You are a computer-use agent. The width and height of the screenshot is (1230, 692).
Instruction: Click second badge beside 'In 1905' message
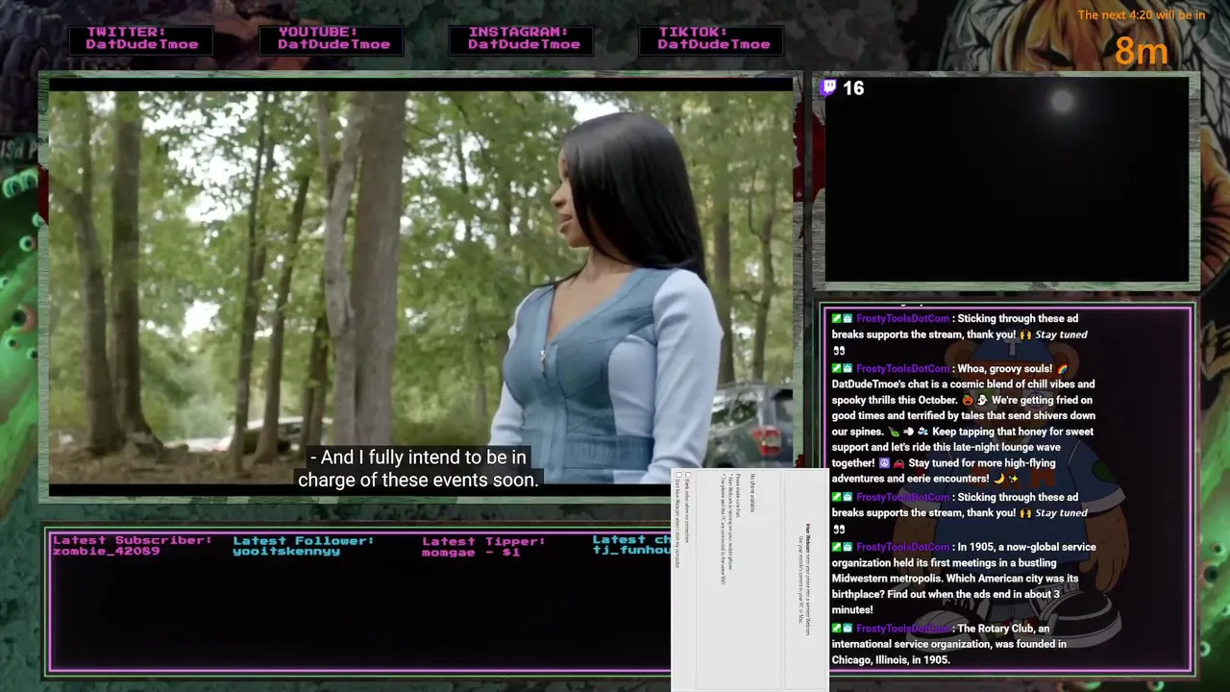coord(848,547)
